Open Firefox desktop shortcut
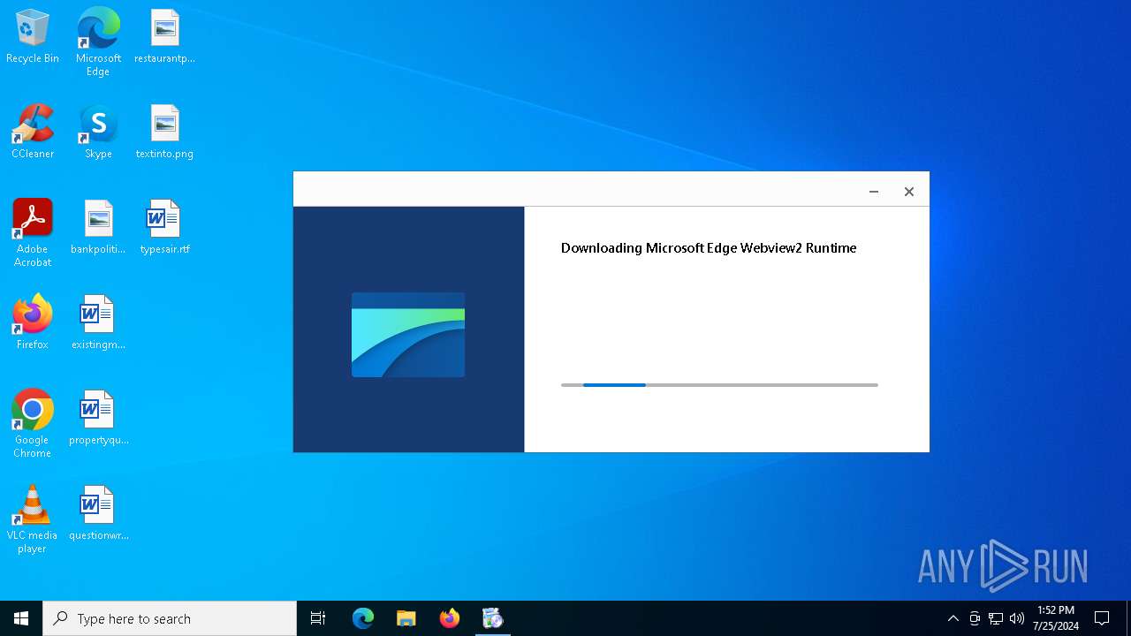This screenshot has height=636, width=1131. 33,323
